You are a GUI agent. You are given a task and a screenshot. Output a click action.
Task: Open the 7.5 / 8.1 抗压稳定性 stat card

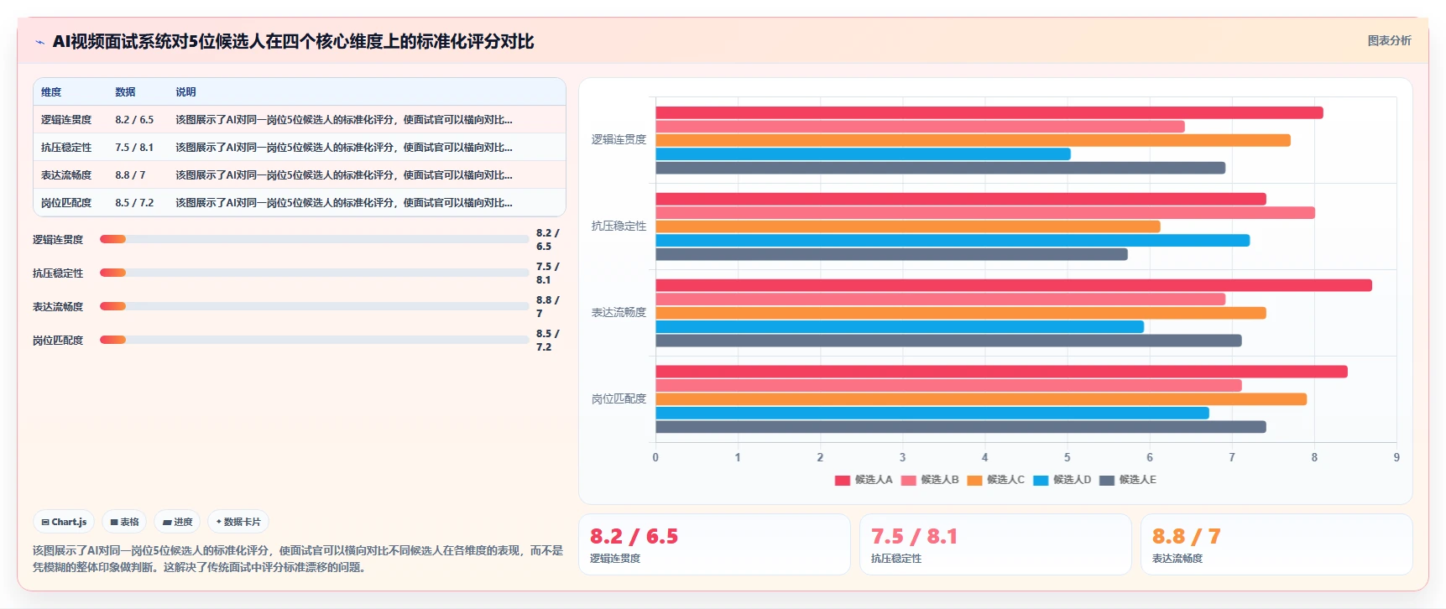tap(995, 544)
